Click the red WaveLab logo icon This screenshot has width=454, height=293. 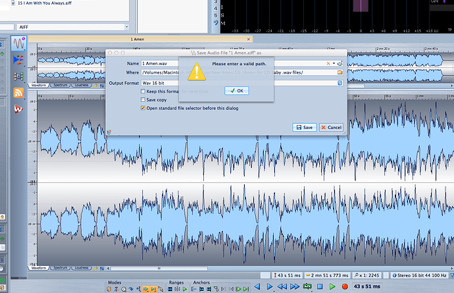point(18,109)
